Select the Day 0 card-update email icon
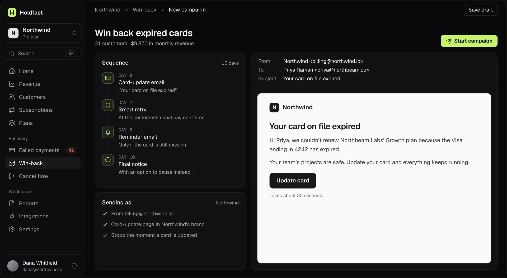Screen dimensions: 507x278 tap(108, 78)
